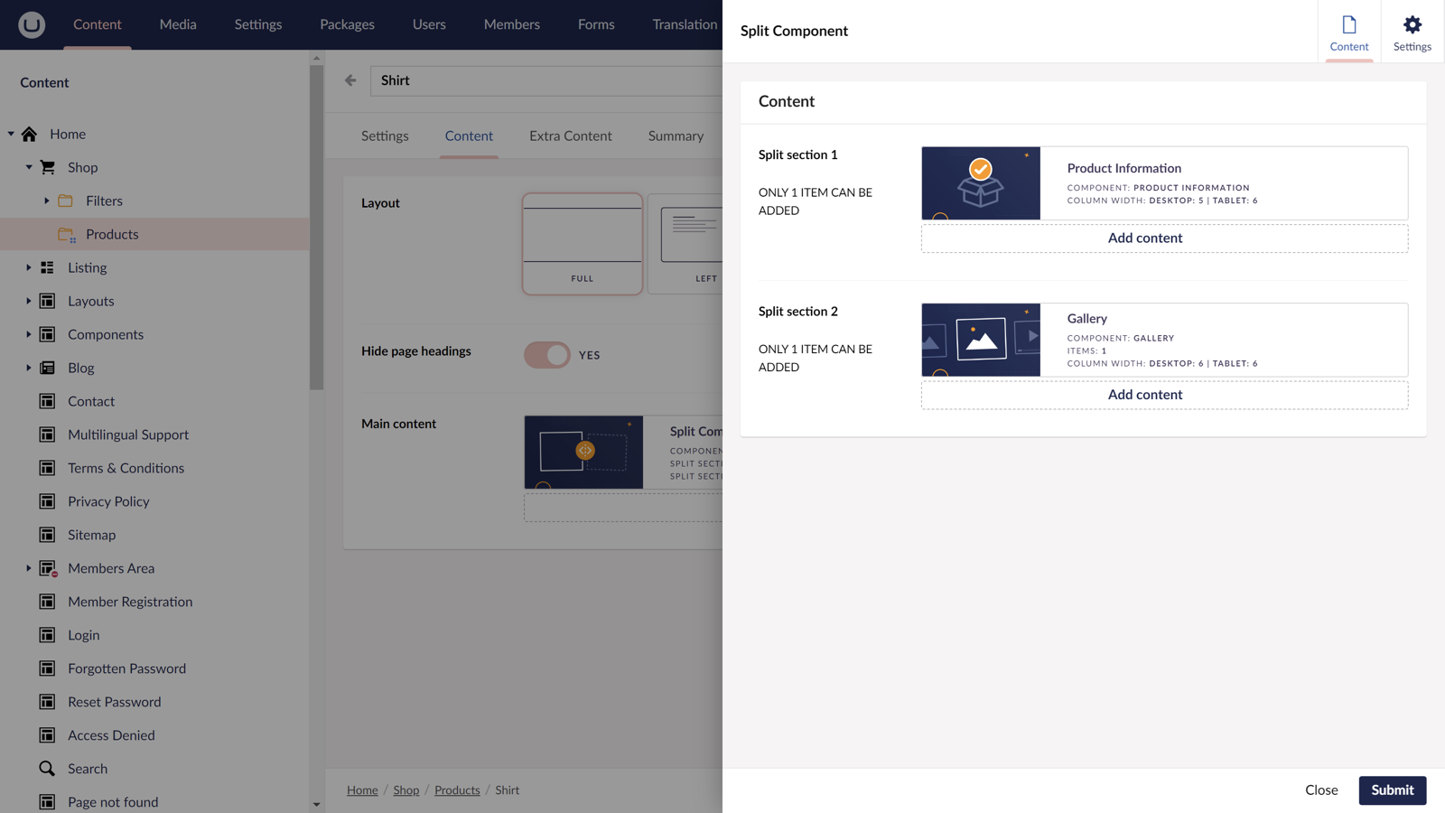Click the Products folder icon in the sidebar
This screenshot has height=813, width=1445.
pyautogui.click(x=65, y=234)
